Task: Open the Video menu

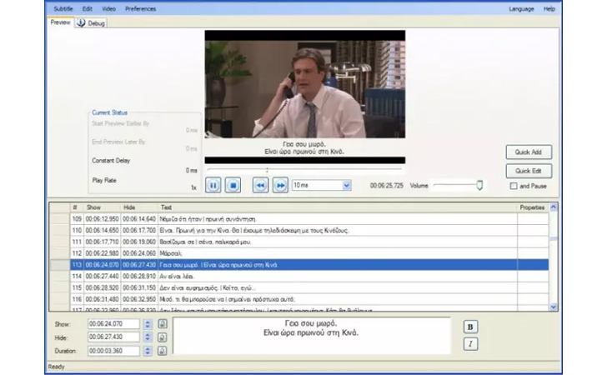Action: point(108,8)
